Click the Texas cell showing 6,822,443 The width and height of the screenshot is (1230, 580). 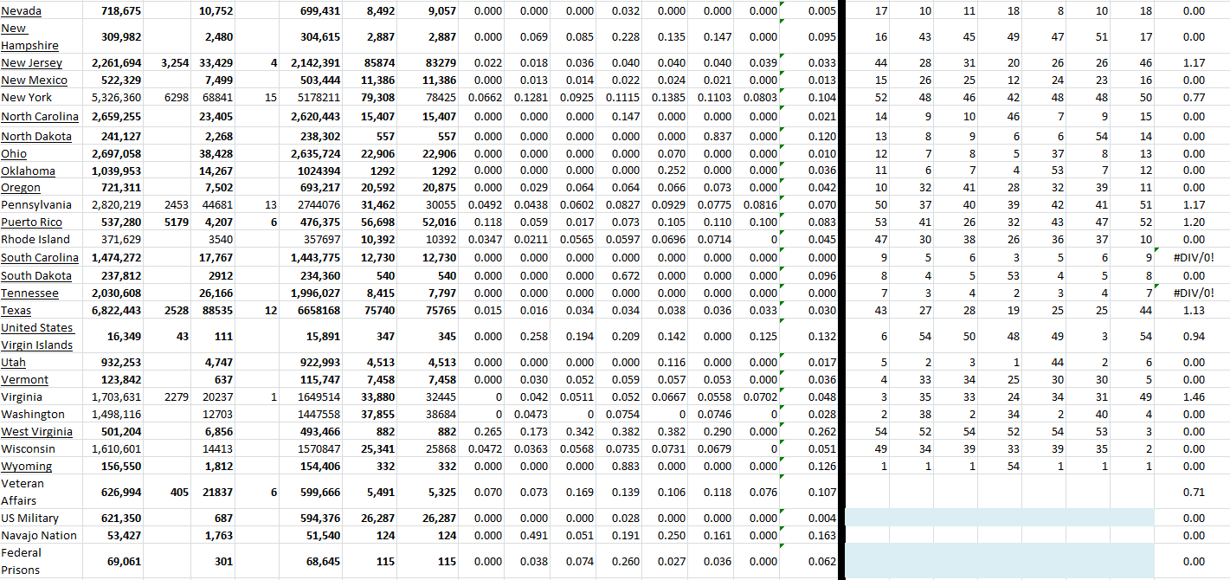(116, 311)
